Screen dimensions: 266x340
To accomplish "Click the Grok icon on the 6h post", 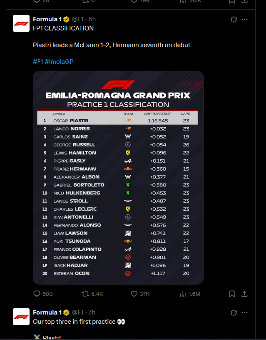I will tap(234, 19).
